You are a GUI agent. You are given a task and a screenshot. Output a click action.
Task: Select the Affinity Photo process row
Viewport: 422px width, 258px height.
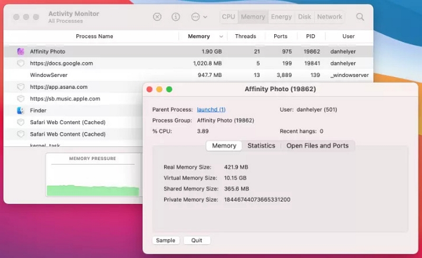pos(188,51)
